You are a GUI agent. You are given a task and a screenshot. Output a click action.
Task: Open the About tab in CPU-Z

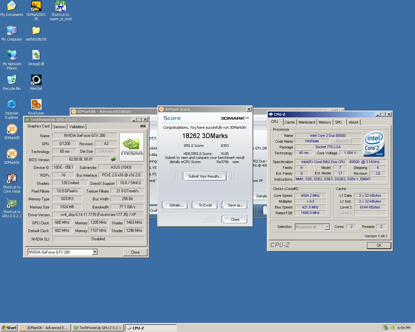(x=353, y=122)
